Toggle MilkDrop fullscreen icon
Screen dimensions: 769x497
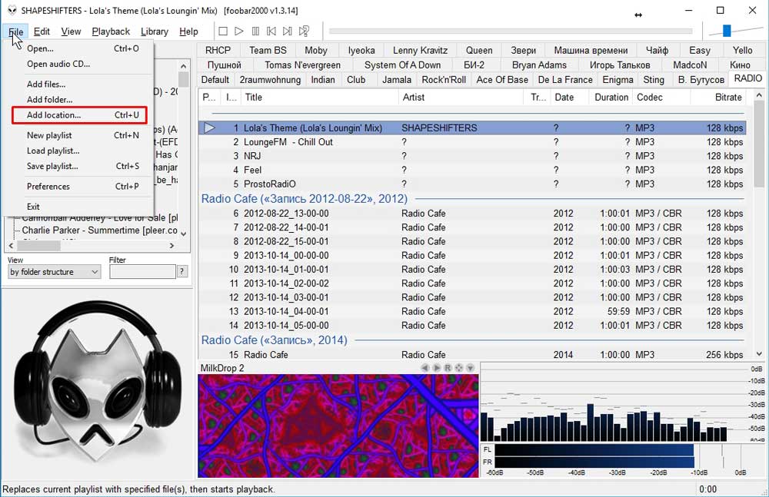pos(459,368)
